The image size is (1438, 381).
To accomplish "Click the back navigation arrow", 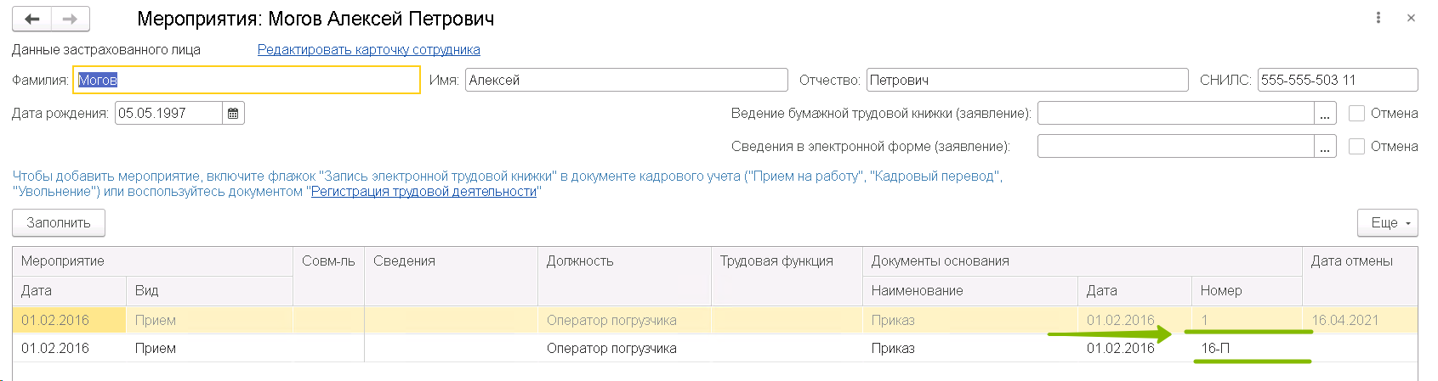I will click(32, 19).
